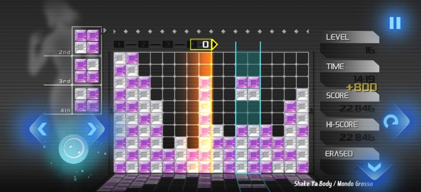Click the HI-SCORE label panel
Viewport: 421px width, 192px height.
(350, 124)
